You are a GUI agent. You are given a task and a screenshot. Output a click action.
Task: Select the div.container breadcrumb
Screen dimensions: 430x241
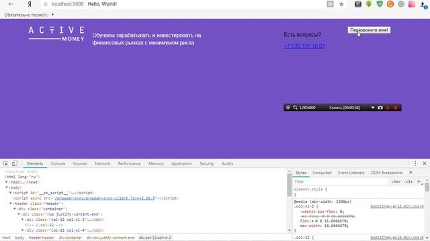point(71,238)
